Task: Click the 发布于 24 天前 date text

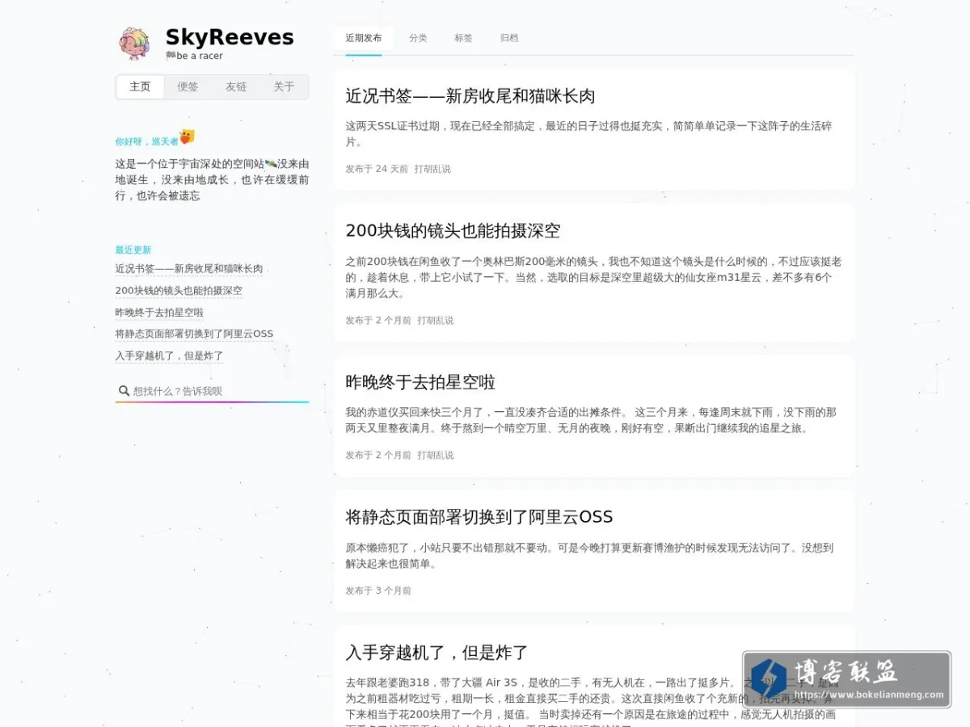Action: 377,169
